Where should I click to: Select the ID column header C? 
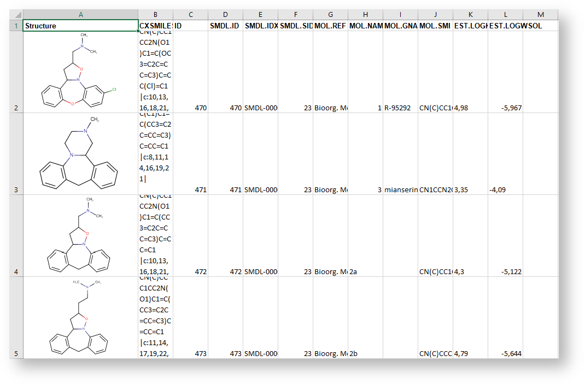coord(191,14)
